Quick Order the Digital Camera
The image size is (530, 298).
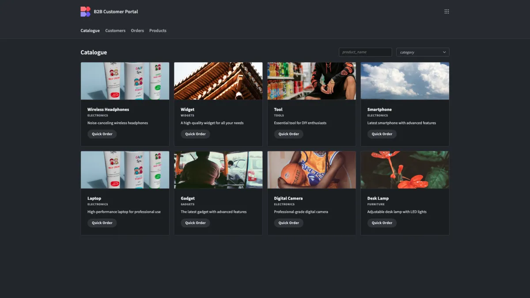pos(289,223)
